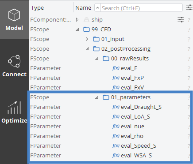Collapse the 99_CFD scope
Screen dimensions: 193x164
77,30
